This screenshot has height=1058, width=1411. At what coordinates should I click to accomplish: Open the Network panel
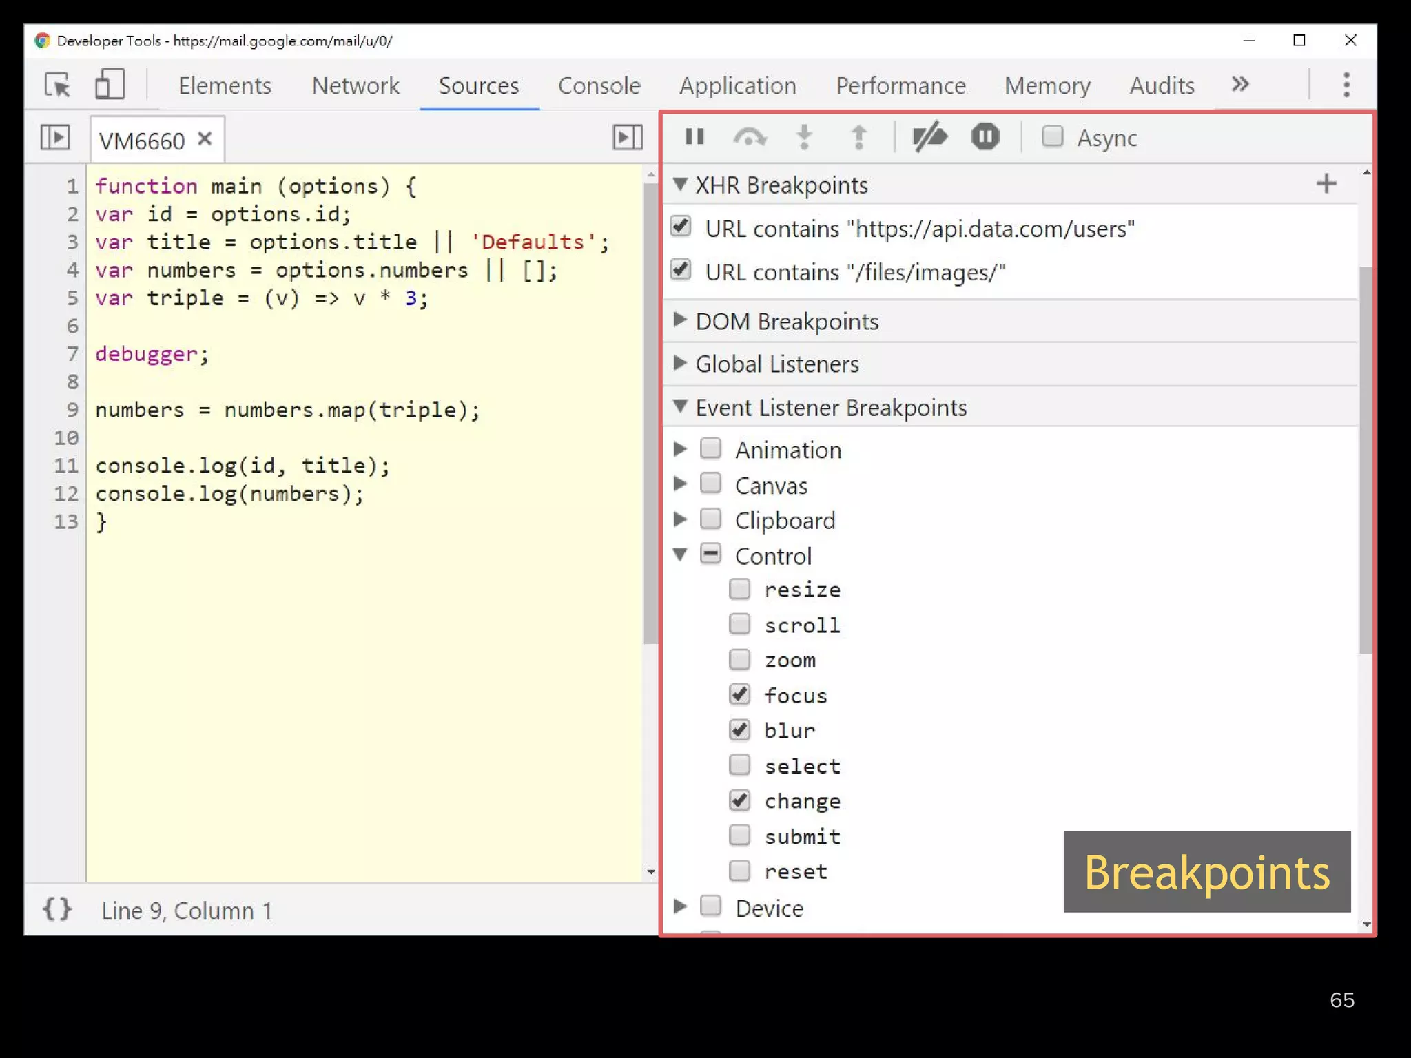click(x=355, y=85)
